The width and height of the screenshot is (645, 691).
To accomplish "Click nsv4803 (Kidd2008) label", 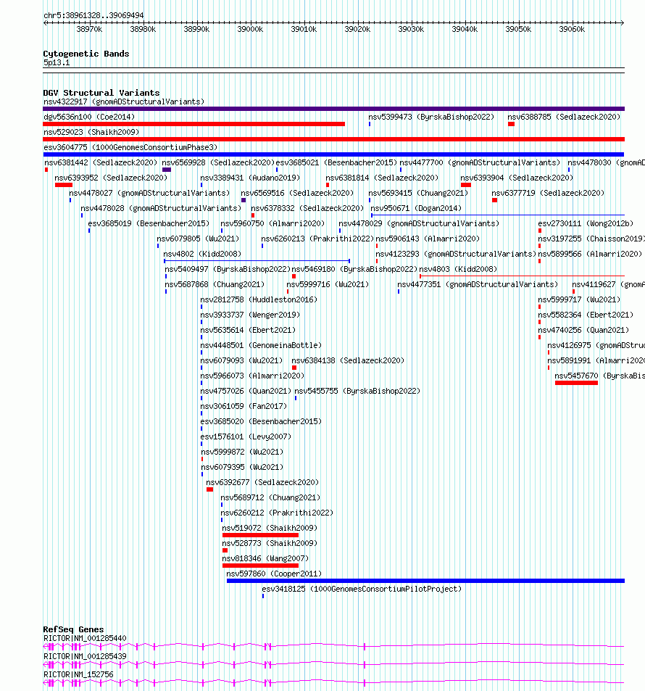I will [458, 269].
